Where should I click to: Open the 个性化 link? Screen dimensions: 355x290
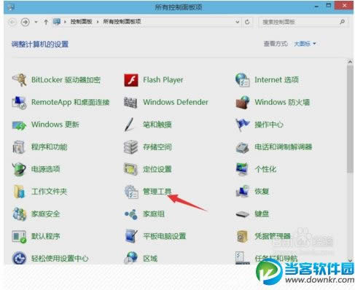(x=265, y=169)
